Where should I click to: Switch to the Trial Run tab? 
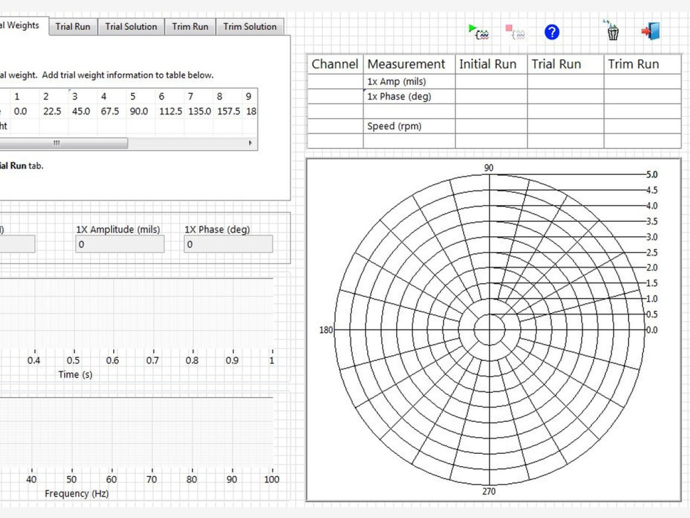click(x=73, y=26)
